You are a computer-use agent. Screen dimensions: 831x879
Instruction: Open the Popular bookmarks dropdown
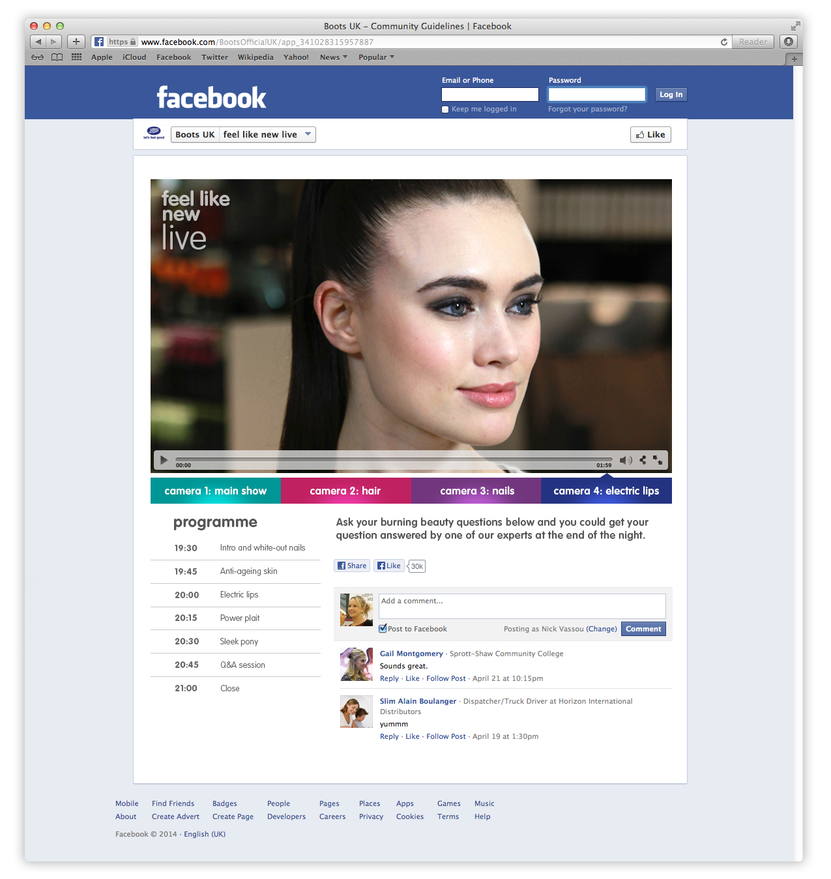click(376, 57)
